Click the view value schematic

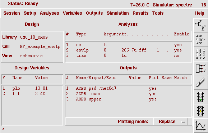[x=31, y=56]
